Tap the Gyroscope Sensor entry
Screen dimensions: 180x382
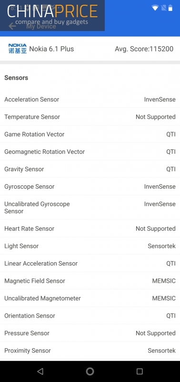tap(90, 187)
